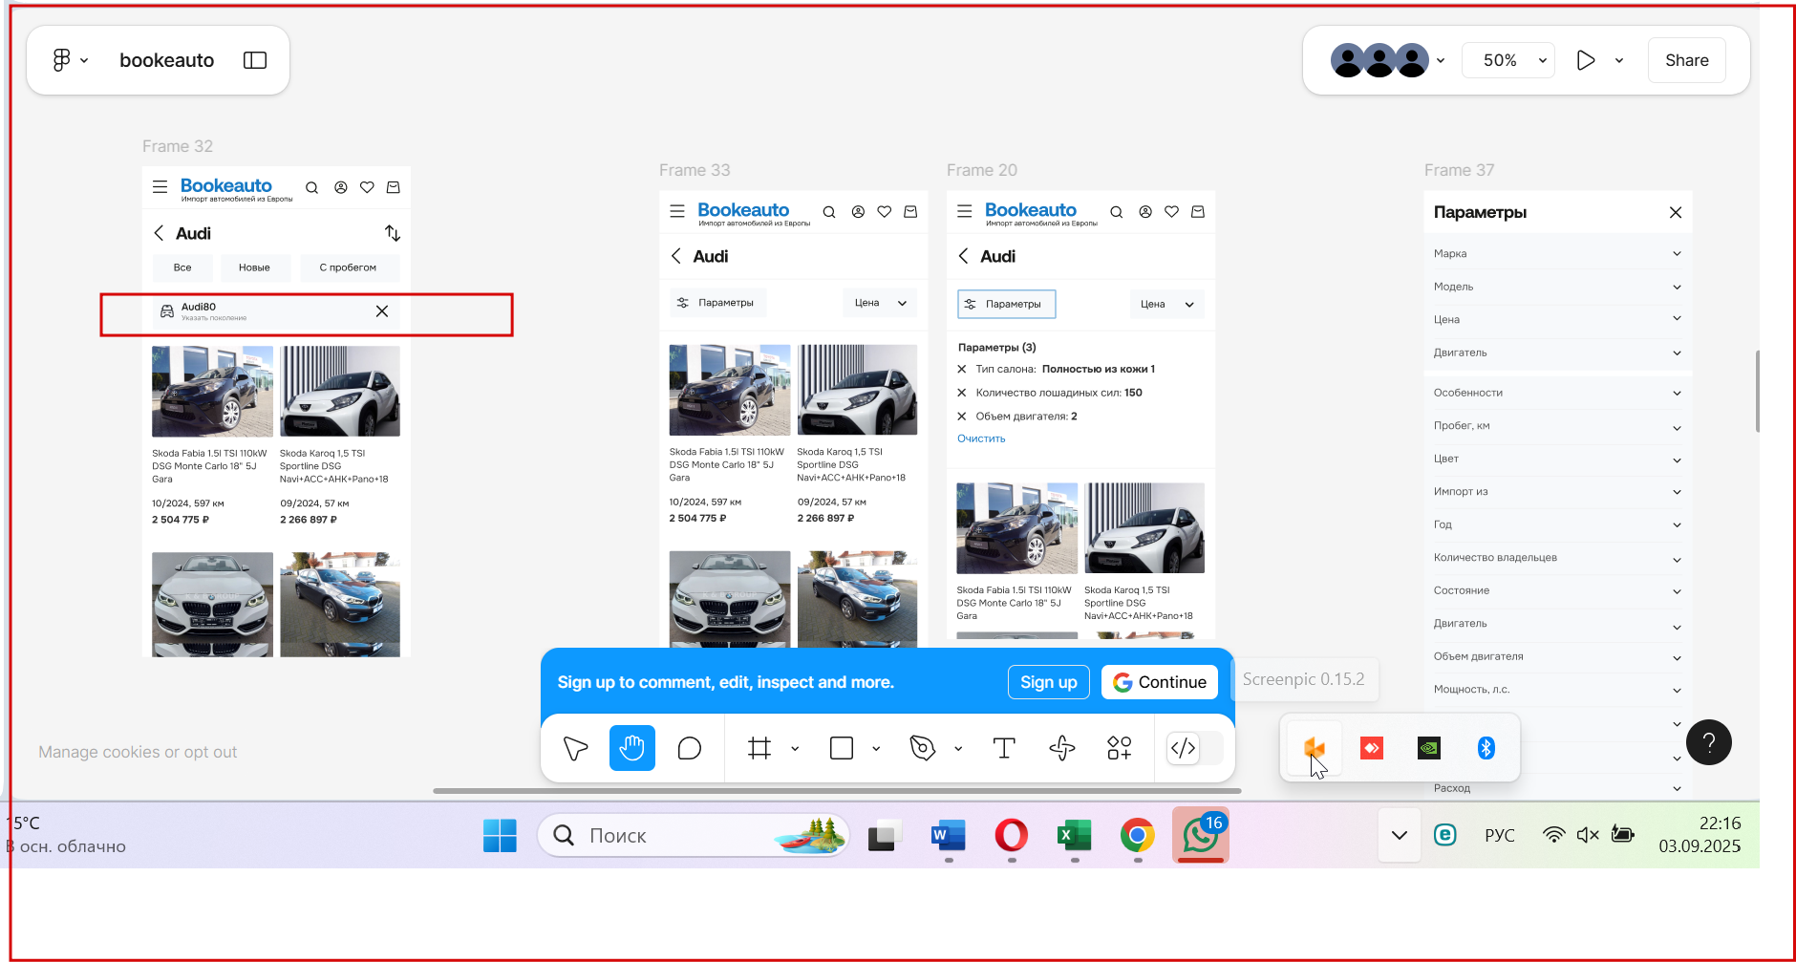Open WhatsApp from the taskbar
Viewport: 1796px width, 962px height.
tap(1201, 836)
